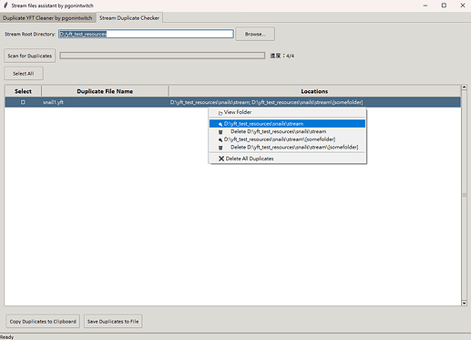471x340 pixels.
Task: Close the Stream files assistant window
Action: 463,5
